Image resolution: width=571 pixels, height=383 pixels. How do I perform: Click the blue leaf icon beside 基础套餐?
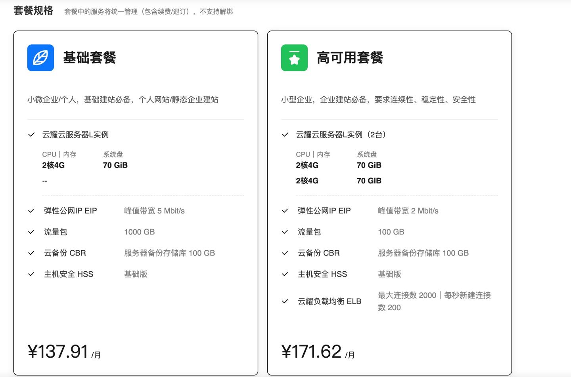tap(40, 58)
